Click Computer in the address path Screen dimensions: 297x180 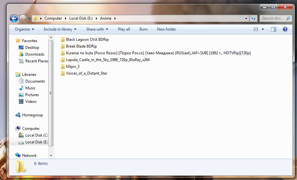[x=53, y=18]
